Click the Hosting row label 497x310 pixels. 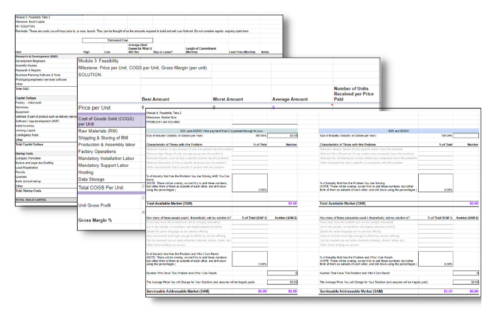[86, 172]
